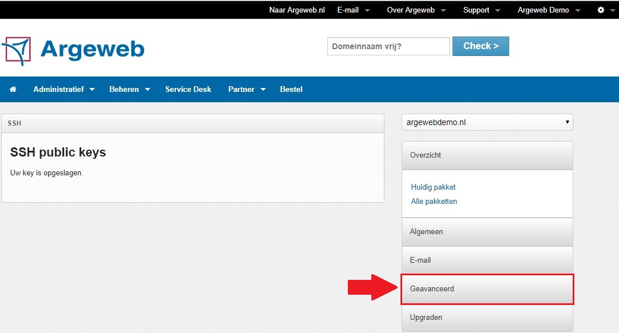The image size is (619, 333).
Task: Open Naar Argeweb.nl link
Action: tap(297, 10)
